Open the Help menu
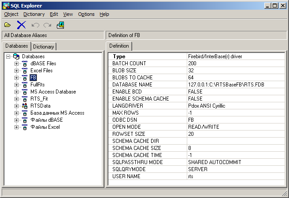 [x=104, y=14]
